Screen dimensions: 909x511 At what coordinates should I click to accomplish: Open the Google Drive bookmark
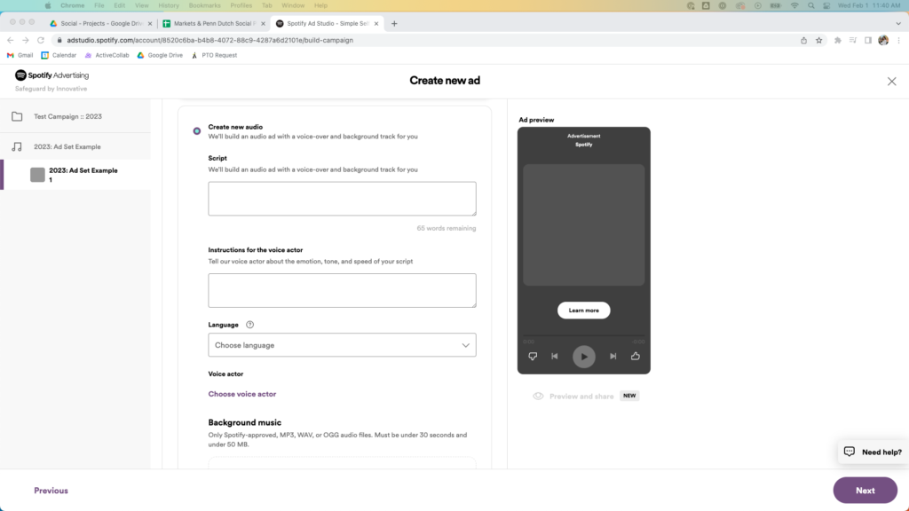pos(160,55)
